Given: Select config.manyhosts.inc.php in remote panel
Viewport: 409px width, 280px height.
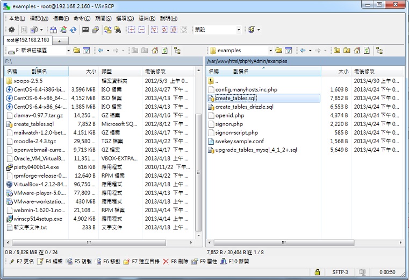Looking at the screenshot, I should coord(246,90).
